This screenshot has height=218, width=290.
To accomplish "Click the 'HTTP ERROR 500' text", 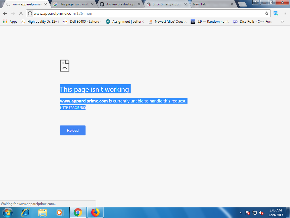I will click(x=73, y=108).
